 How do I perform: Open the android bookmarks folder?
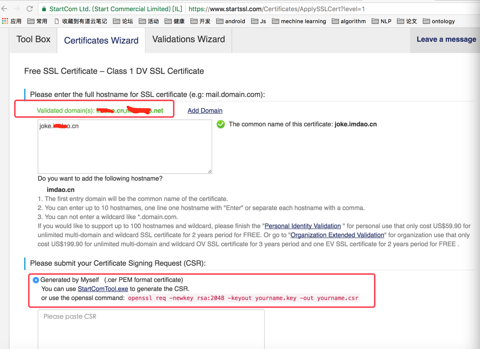click(231, 21)
